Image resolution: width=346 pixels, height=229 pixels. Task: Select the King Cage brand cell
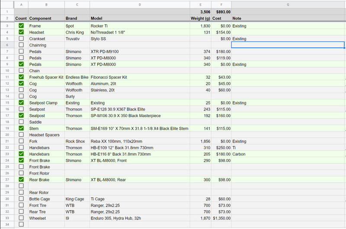point(77,199)
